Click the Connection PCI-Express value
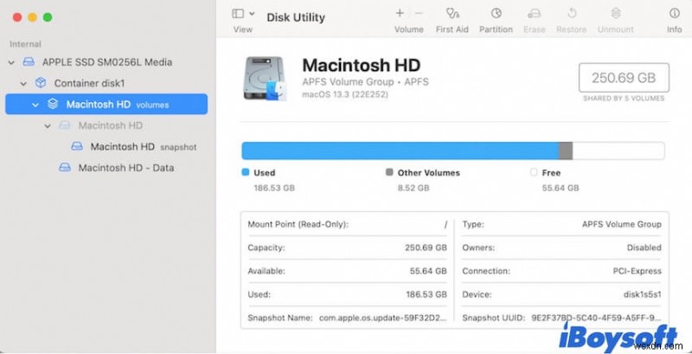Screen dimensions: 692x354 [x=637, y=271]
